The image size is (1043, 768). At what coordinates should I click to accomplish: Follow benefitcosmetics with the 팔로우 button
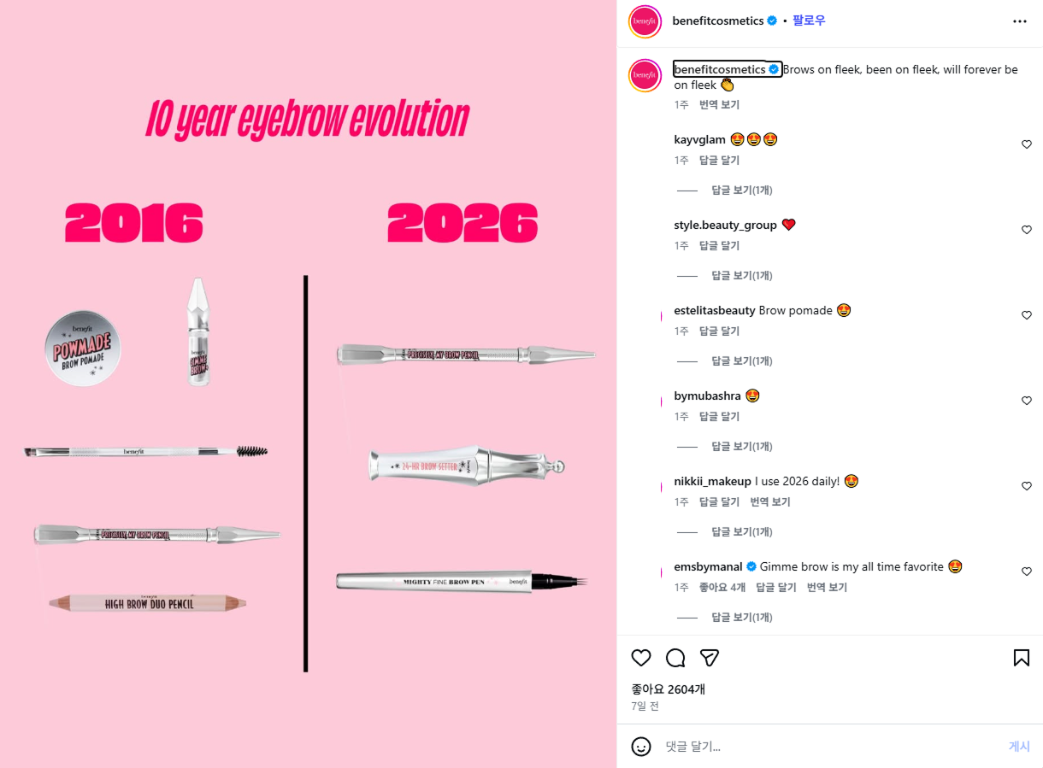(809, 21)
